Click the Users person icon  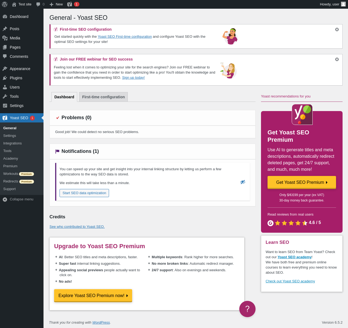tap(5, 87)
